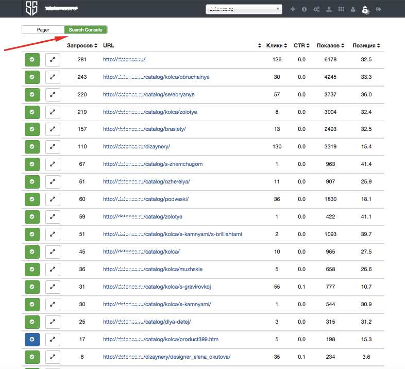This screenshot has width=405, height=369.
Task: Open the /catalog/kolca/s-gravirovkoj link
Action: (x=157, y=287)
